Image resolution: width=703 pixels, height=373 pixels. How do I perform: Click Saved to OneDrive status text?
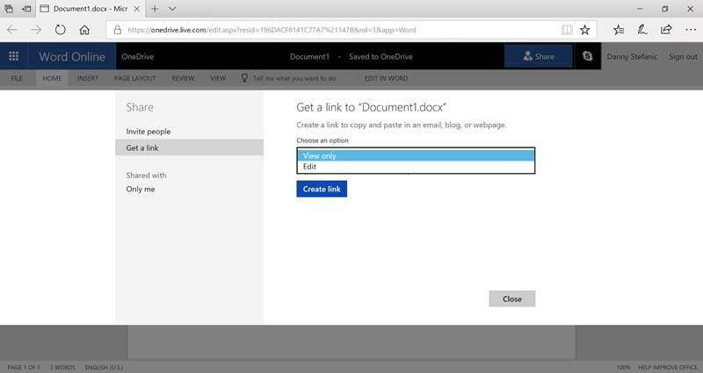pos(380,56)
